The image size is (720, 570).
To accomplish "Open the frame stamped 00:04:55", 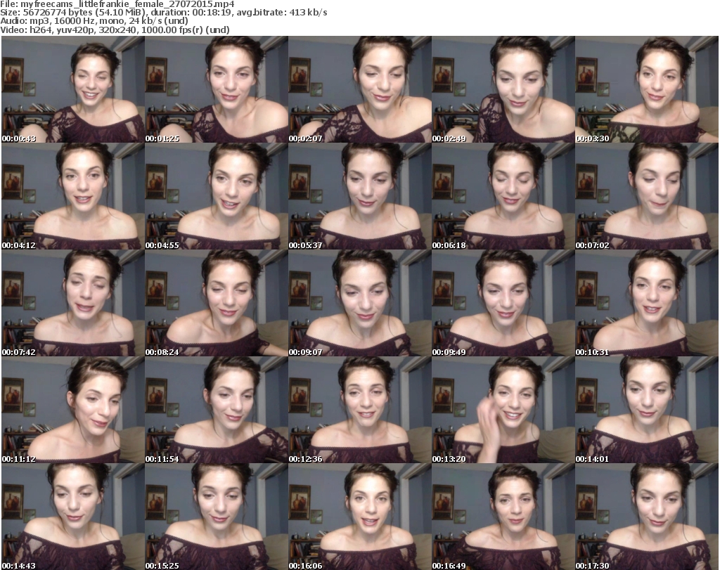I will coord(217,196).
